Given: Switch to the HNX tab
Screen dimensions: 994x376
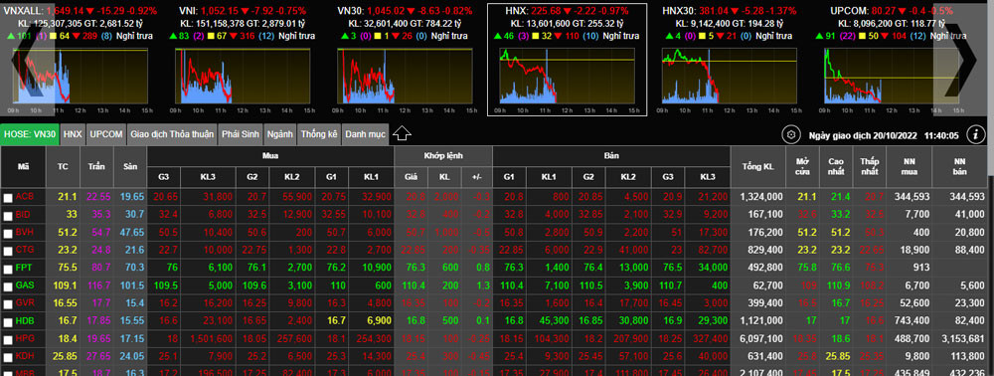Looking at the screenshot, I should [x=73, y=134].
